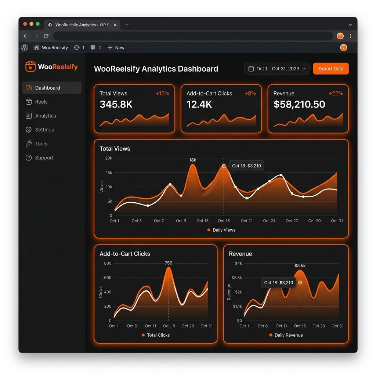
Task: Click the +22% change on Revenue card
Action: pyautogui.click(x=336, y=94)
